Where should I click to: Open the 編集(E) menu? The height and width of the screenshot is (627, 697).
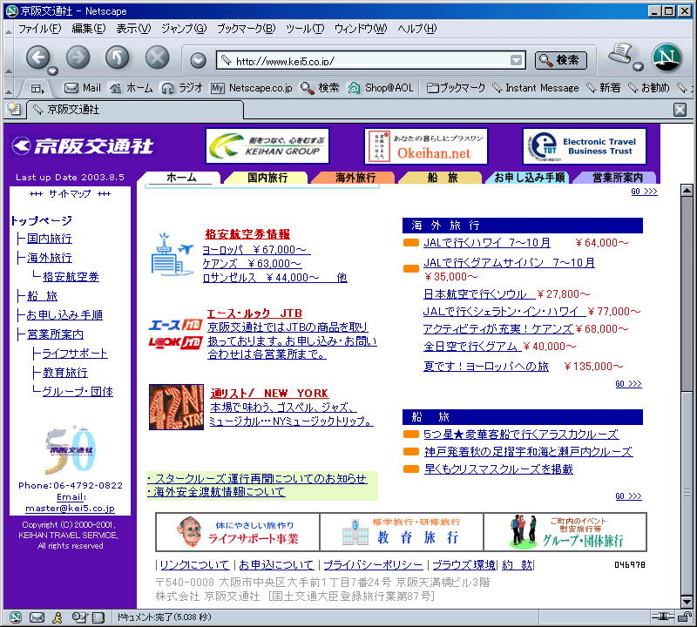point(89,29)
